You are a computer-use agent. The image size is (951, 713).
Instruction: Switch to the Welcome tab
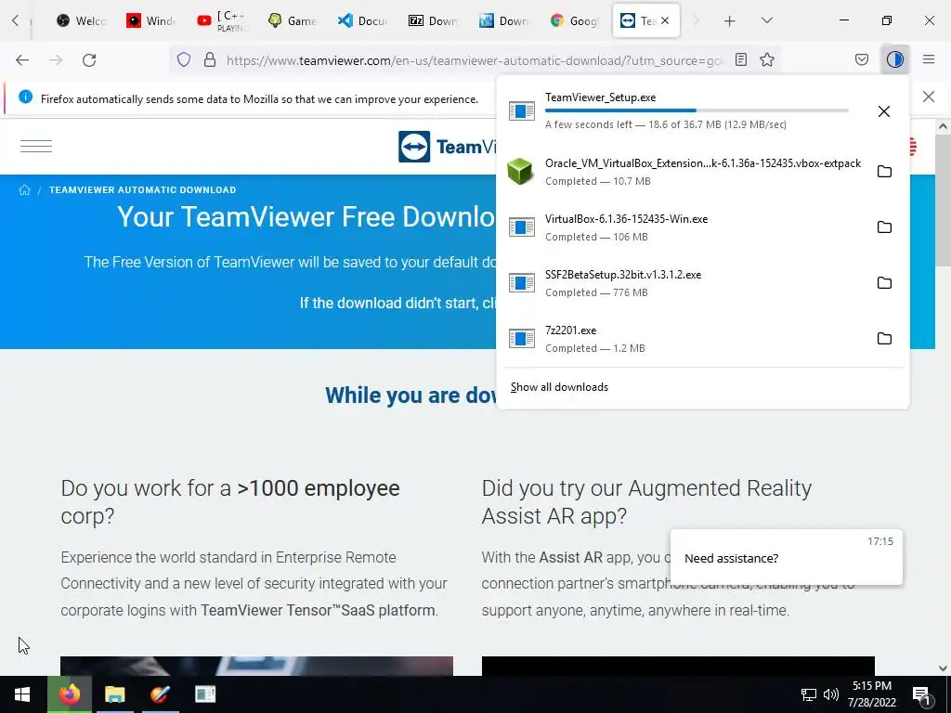[81, 20]
